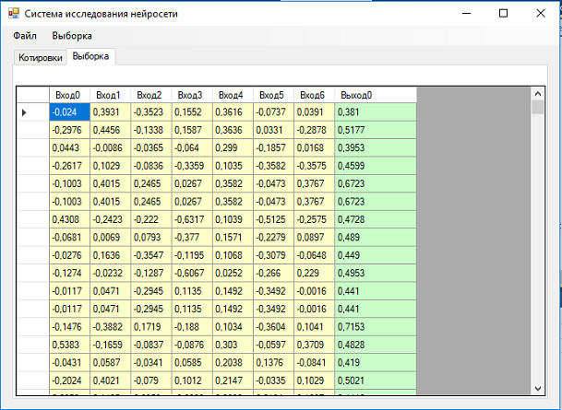Click the Выход0 column header

pyautogui.click(x=376, y=95)
